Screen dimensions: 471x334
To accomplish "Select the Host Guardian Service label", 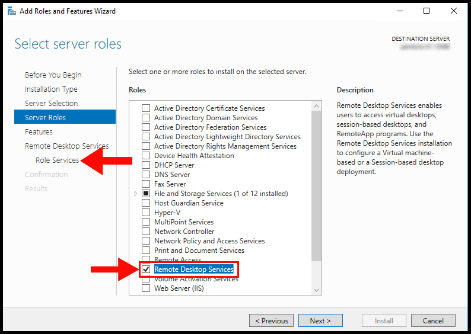I will (189, 203).
